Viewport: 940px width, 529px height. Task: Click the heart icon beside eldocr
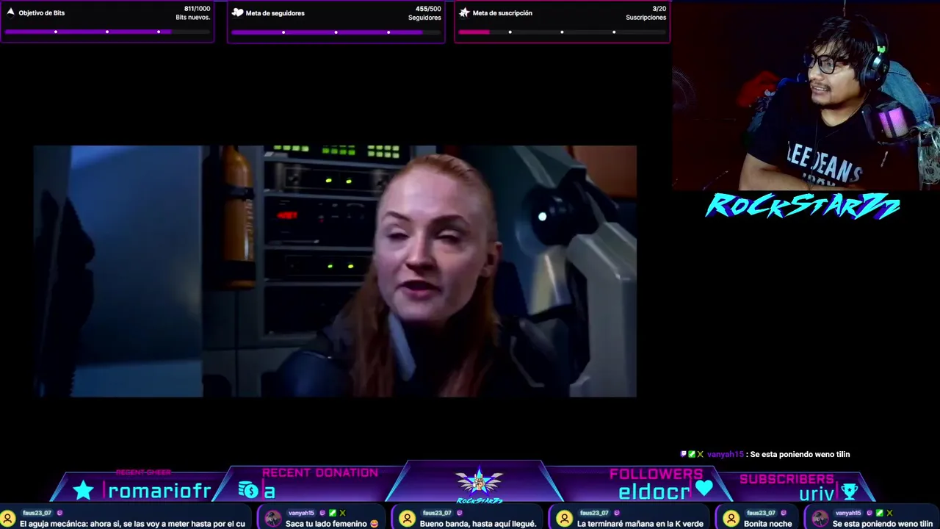(x=704, y=489)
